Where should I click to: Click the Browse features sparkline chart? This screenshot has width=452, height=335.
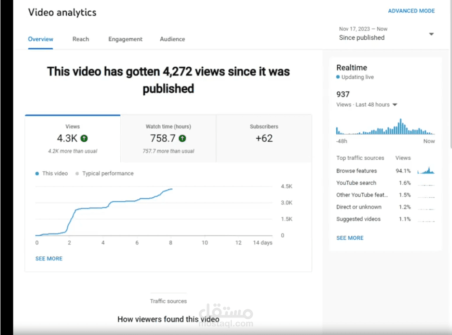pos(426,171)
